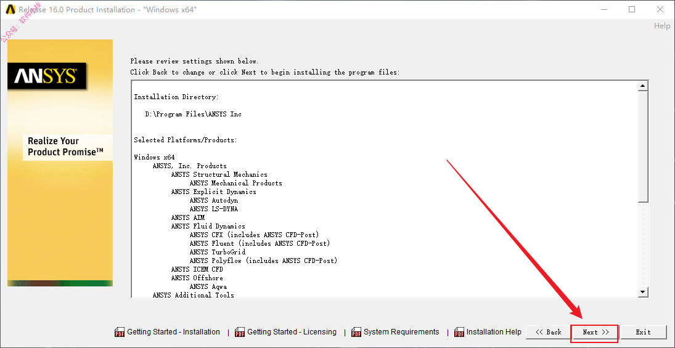
Task: Open System Requirements link
Action: pos(401,331)
